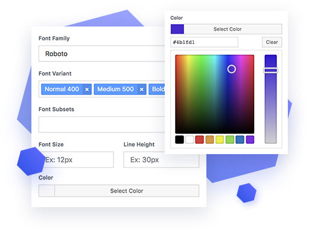Viewport: 309px width, 230px height.
Task: Remove the Normal 400 font variant tag
Action: [x=87, y=89]
